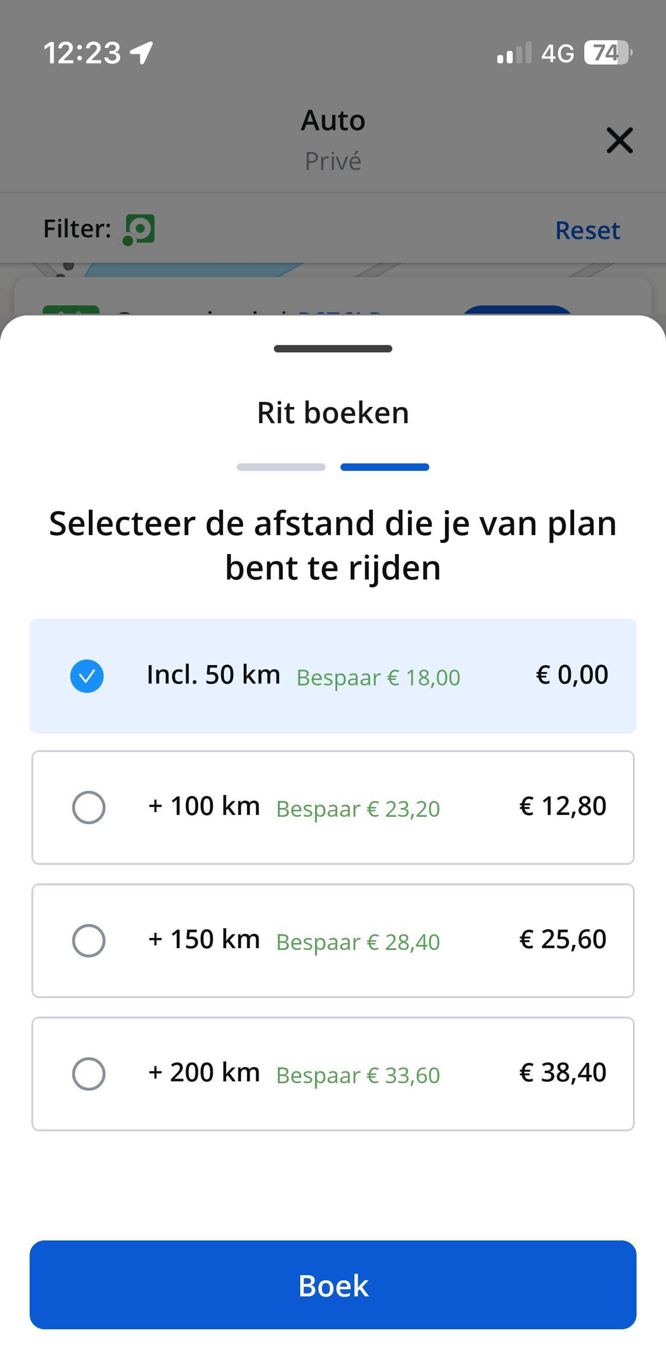Tap second booking step indicator
Screen dimensions: 666x1356
point(385,467)
